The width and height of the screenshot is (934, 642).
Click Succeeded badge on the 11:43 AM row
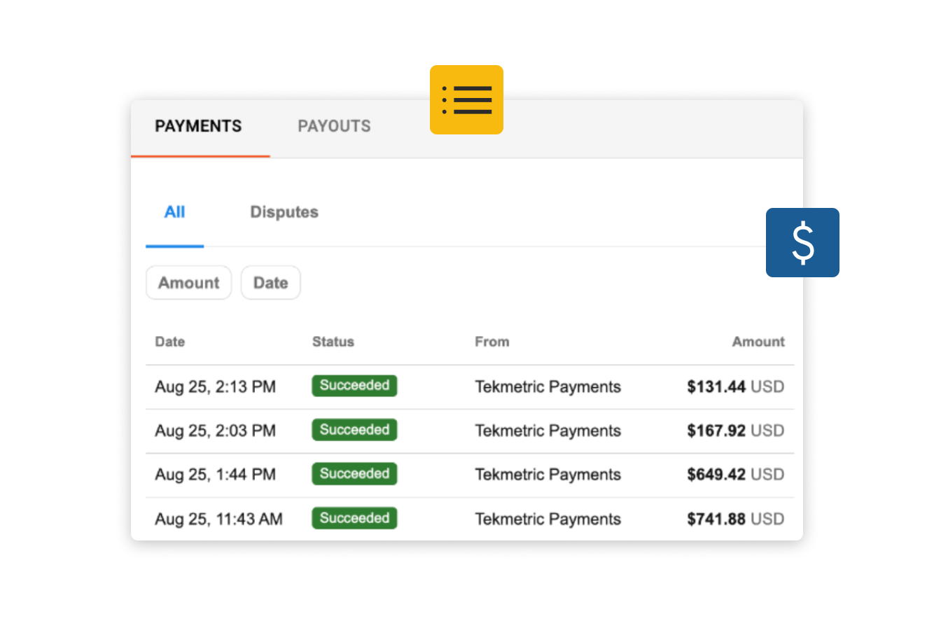click(354, 518)
